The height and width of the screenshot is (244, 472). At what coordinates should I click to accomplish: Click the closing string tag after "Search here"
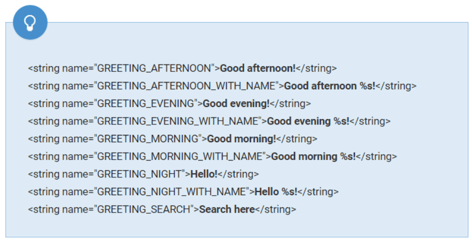(276, 209)
